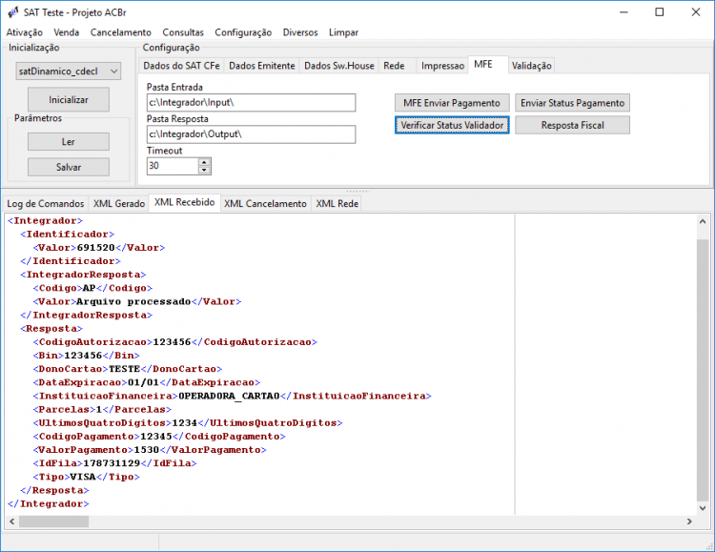Click the CodigoAutorizacao XML line
This screenshot has width=715, height=552.
point(175,342)
